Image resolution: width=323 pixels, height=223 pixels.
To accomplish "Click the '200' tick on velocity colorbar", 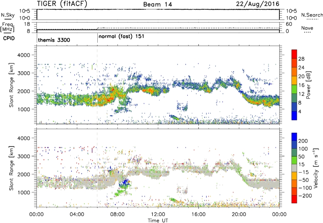I will pos(303,141).
